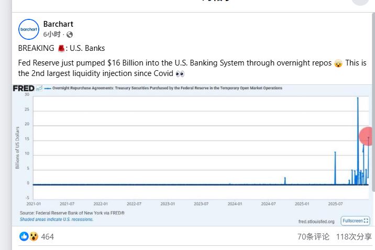
Task: Click the red highlight circle on chart
Action: click(x=367, y=136)
